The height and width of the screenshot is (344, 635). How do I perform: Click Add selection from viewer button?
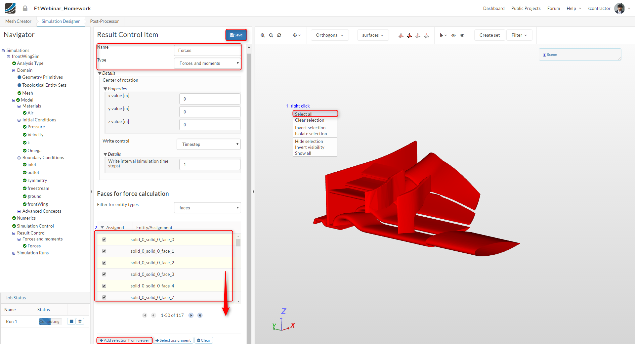click(124, 340)
